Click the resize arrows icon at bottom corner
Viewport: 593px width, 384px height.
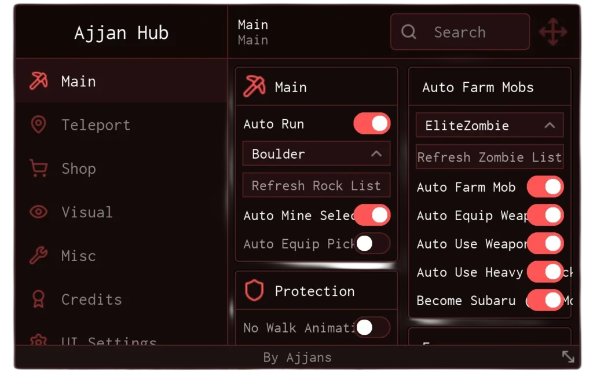568,357
